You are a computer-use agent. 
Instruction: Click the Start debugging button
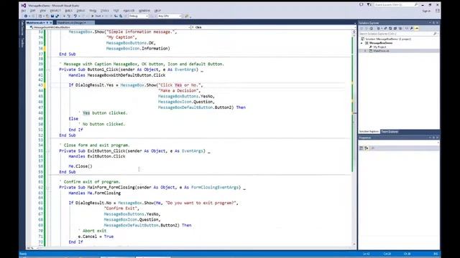tap(97, 16)
